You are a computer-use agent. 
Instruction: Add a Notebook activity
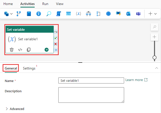(29, 14)
